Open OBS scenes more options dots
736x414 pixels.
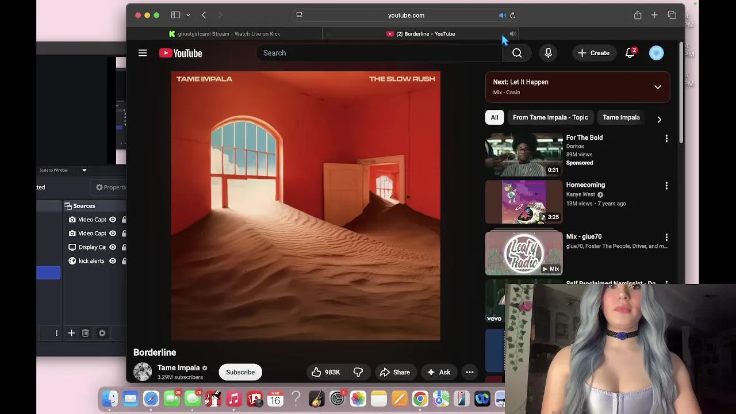pos(56,333)
